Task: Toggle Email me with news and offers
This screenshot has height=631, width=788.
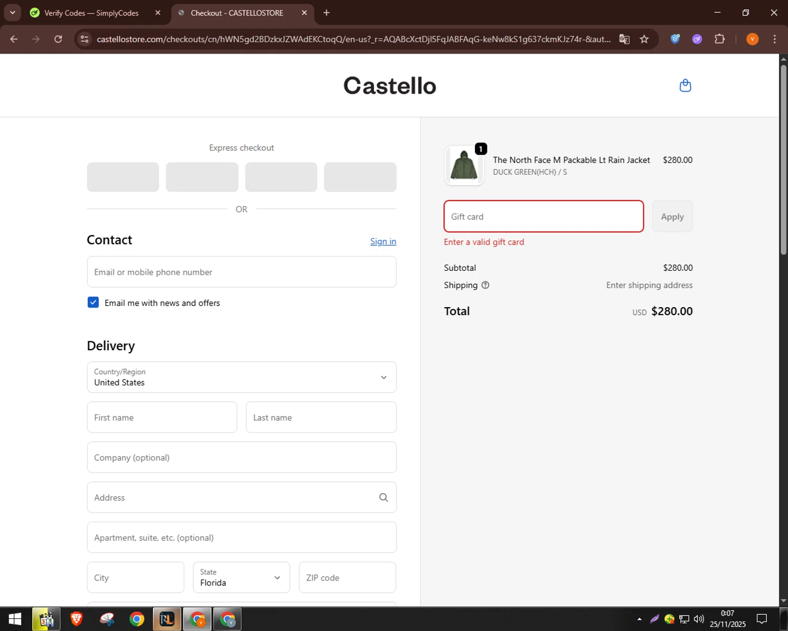Action: pyautogui.click(x=93, y=302)
